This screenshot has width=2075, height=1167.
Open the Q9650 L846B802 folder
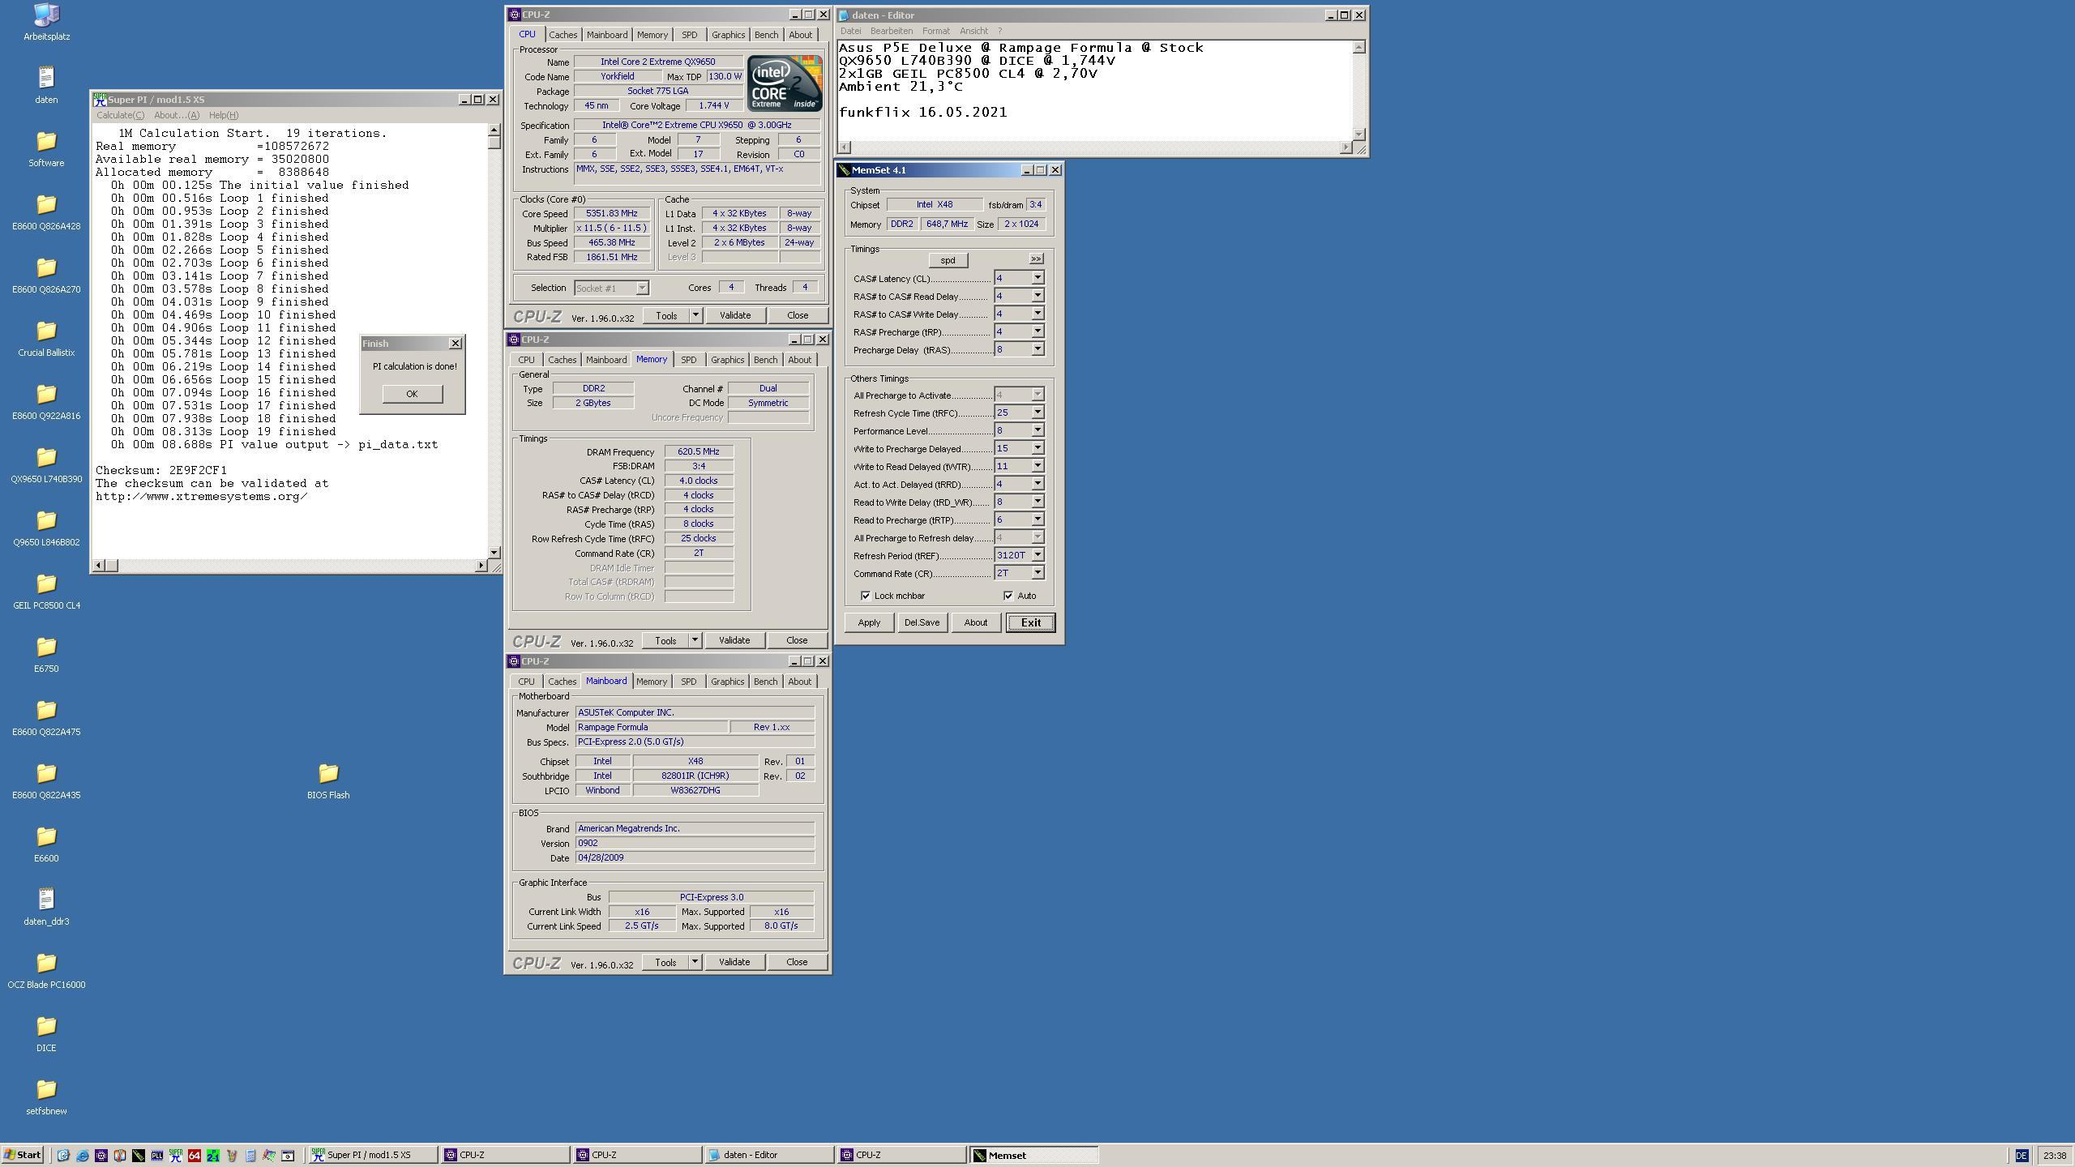click(46, 528)
